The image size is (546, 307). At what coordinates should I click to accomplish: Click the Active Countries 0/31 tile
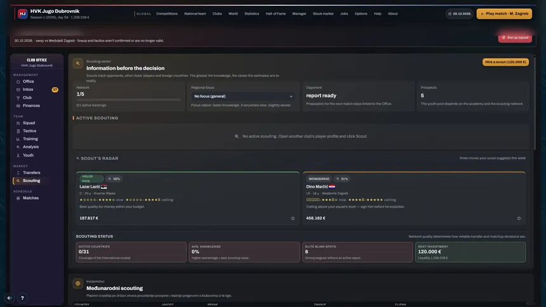[x=131, y=252]
